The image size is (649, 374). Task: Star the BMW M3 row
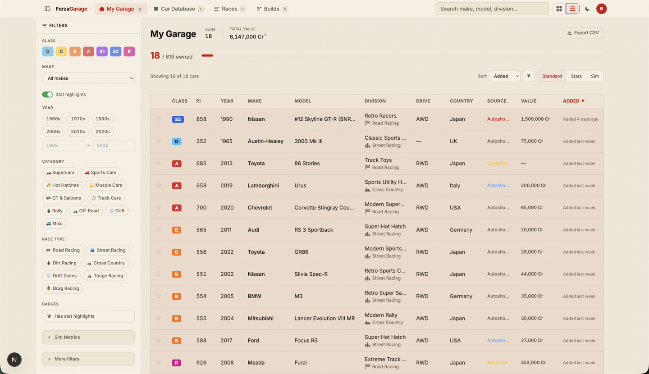(158, 296)
